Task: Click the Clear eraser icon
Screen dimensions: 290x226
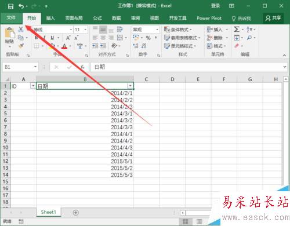Action: point(237,46)
